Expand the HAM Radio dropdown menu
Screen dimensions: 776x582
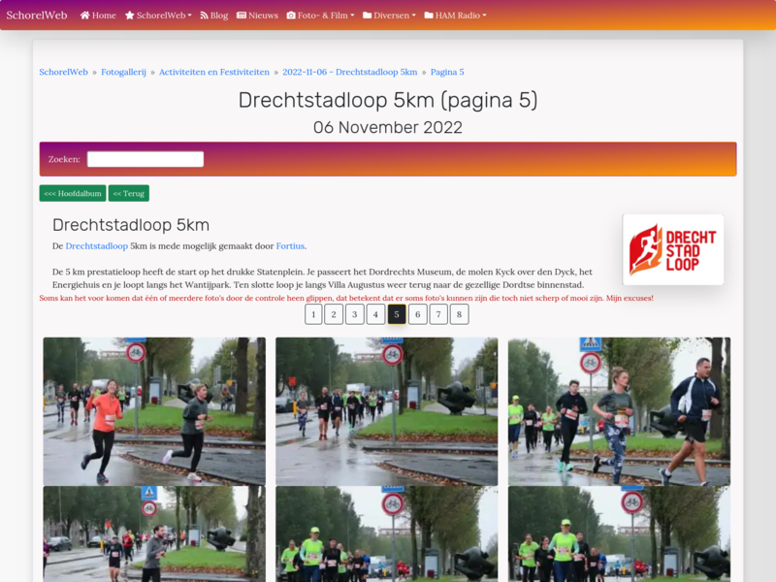455,16
